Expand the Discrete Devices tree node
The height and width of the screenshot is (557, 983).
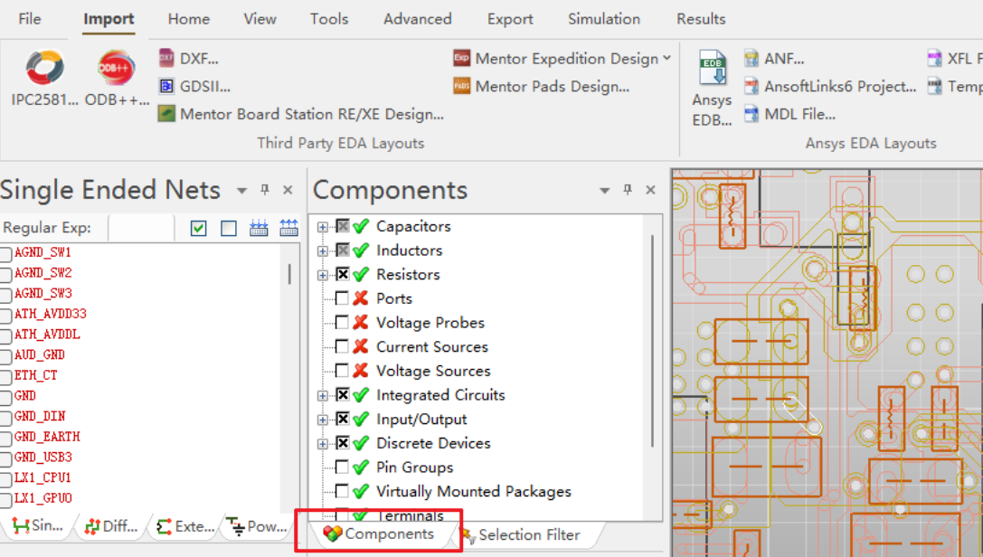click(322, 444)
